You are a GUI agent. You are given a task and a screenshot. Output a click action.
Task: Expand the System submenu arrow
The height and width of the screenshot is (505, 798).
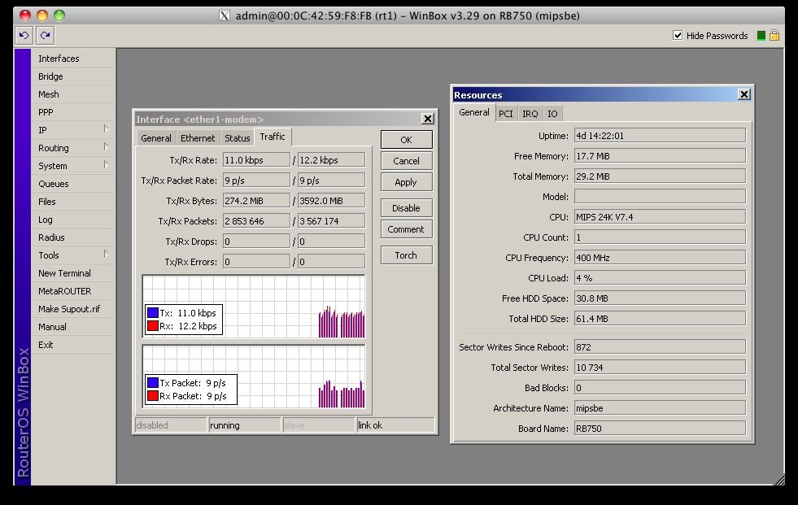tap(106, 165)
